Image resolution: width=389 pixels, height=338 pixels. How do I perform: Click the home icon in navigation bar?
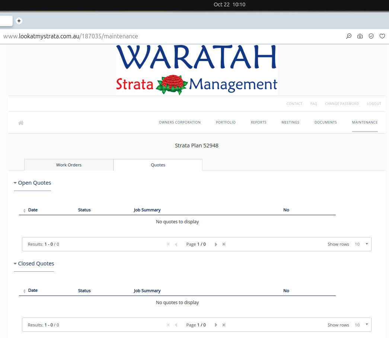pos(21,123)
